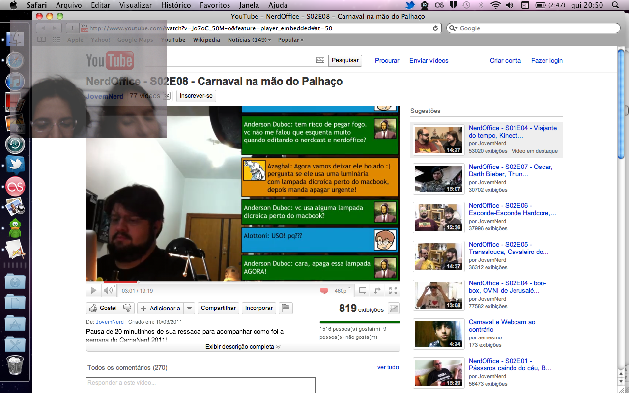Screen dimensions: 629x393
Task: Open the Ajuda menu
Action: (278, 5)
